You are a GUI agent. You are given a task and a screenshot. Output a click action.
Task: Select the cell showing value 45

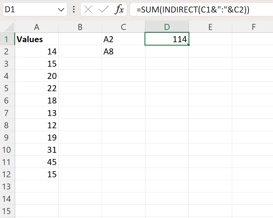pos(37,162)
